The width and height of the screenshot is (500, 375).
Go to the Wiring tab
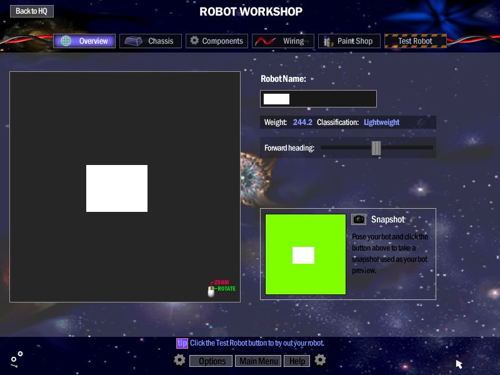click(x=283, y=41)
